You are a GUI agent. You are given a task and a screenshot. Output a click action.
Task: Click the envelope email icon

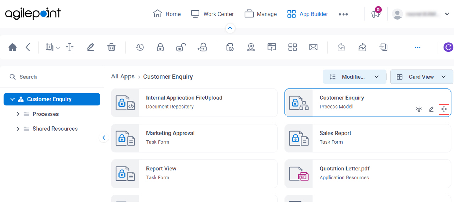[x=314, y=47]
